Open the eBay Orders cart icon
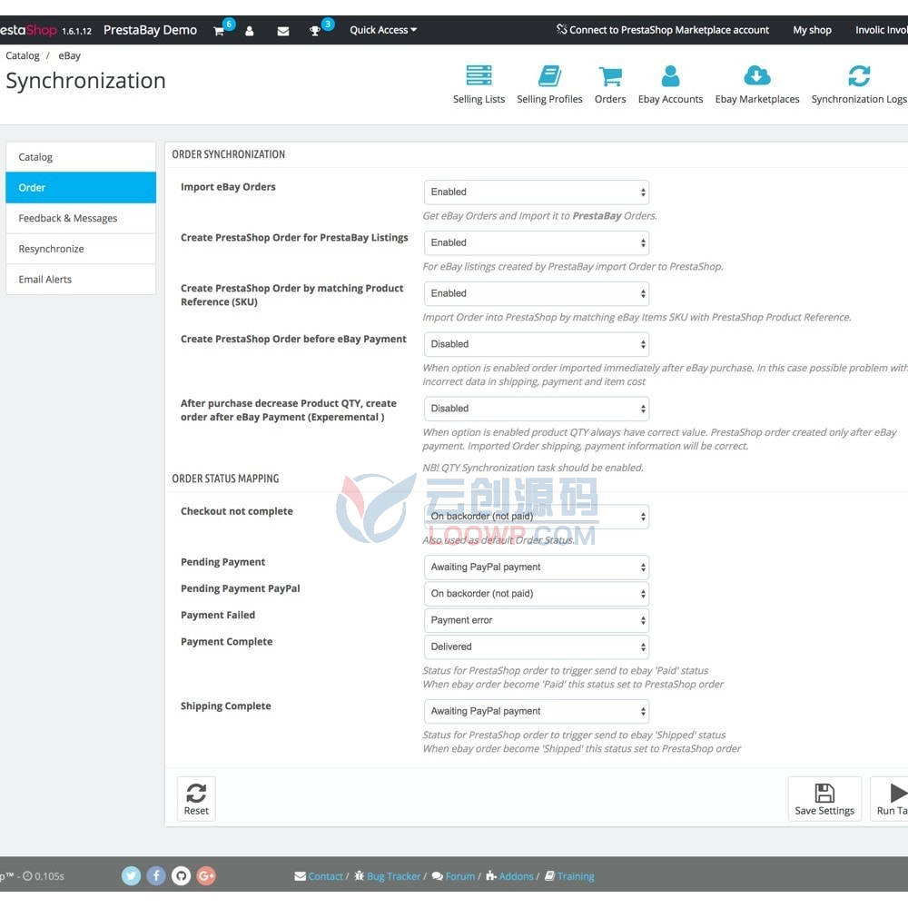This screenshot has height=908, width=908. point(610,84)
